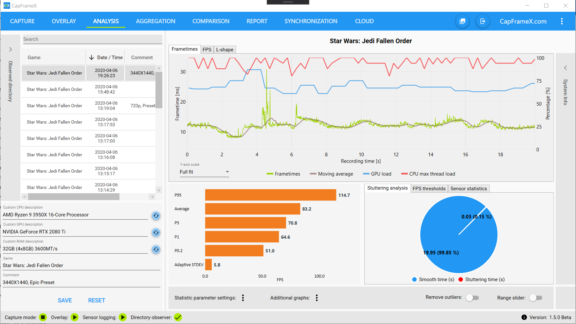
Task: Open Y-axis scale Full fit dropdown
Action: 204,172
